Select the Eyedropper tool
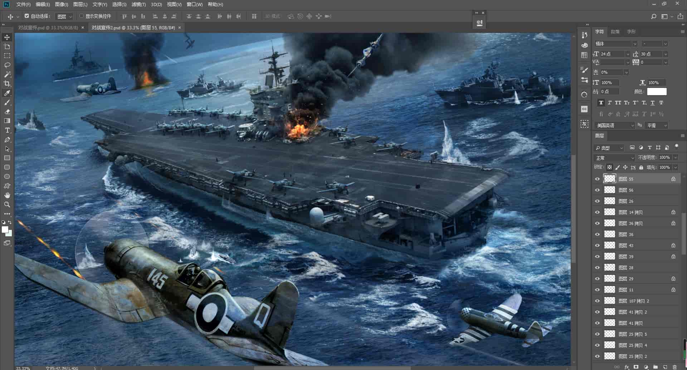 coord(7,93)
